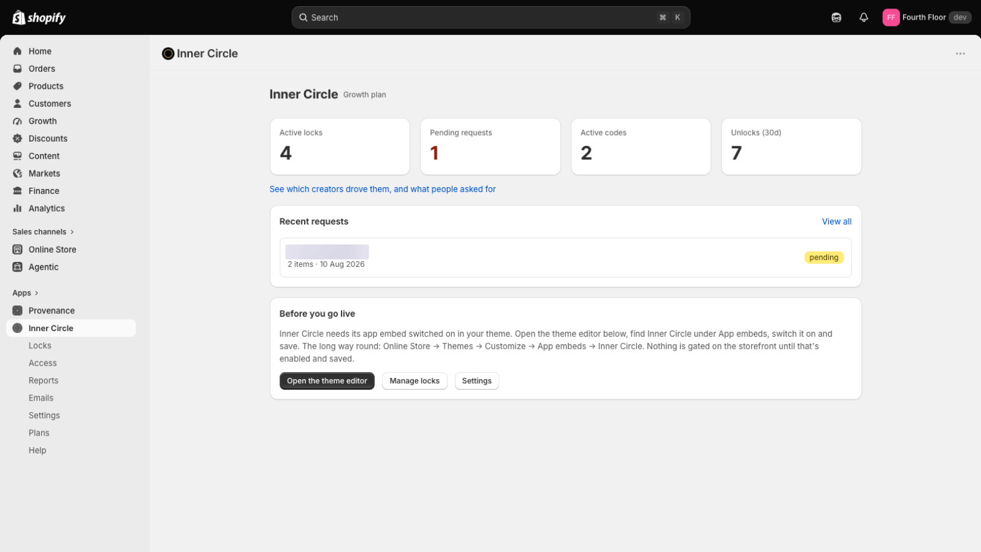
Task: Click the Analytics bar chart icon
Action: point(17,209)
